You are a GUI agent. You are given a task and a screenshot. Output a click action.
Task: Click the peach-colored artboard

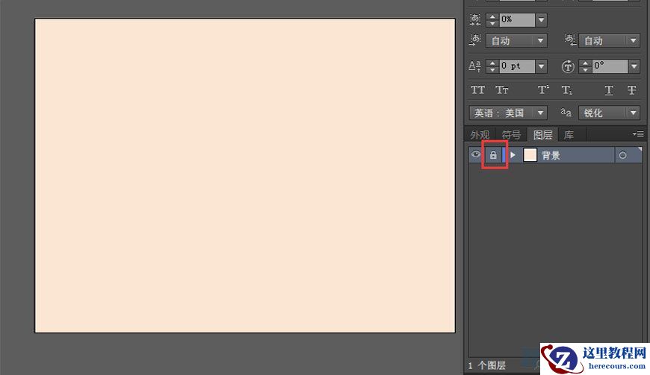click(245, 175)
